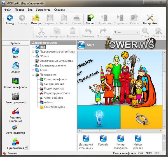Screen dimensions: 168x157
Task: Click the Резерв backup icon
Action: [134, 18]
